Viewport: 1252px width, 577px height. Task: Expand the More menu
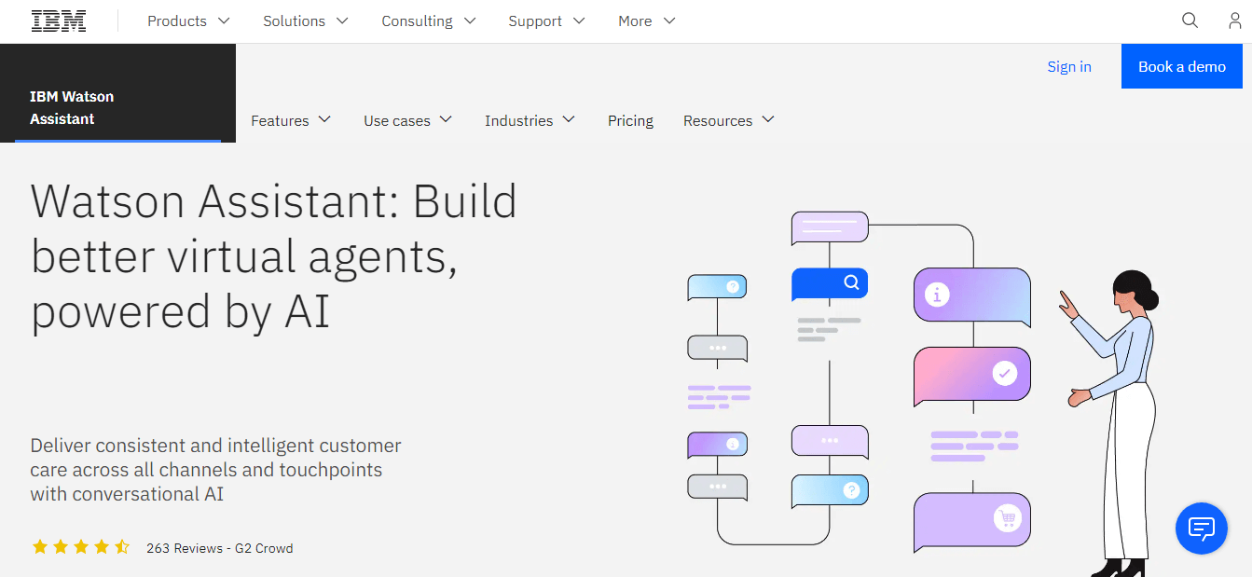(647, 21)
